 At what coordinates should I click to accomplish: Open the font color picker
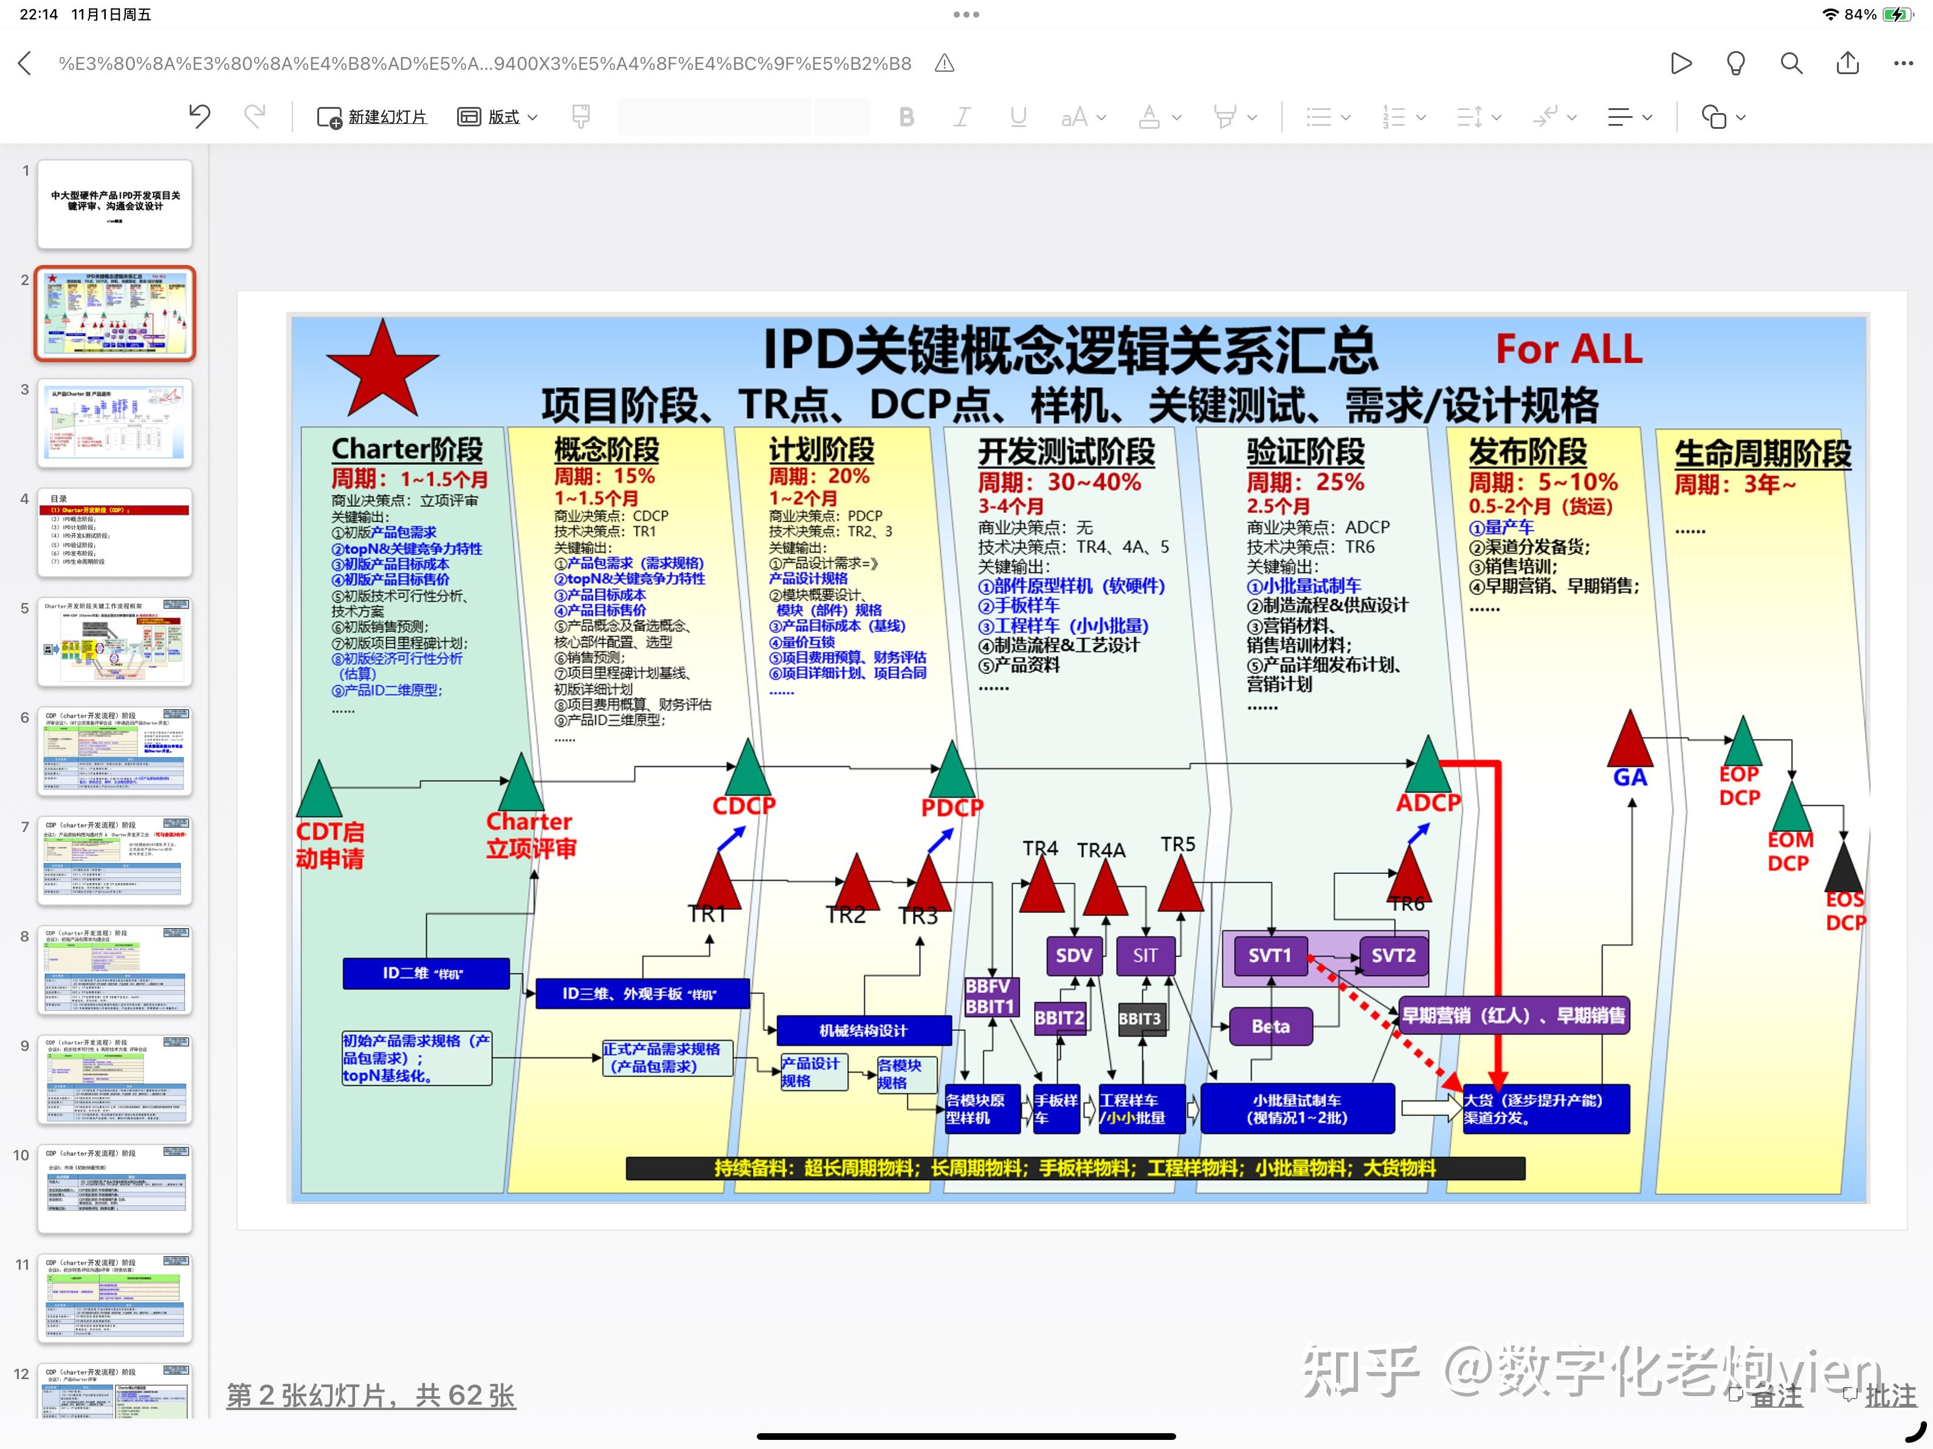[x=1158, y=116]
